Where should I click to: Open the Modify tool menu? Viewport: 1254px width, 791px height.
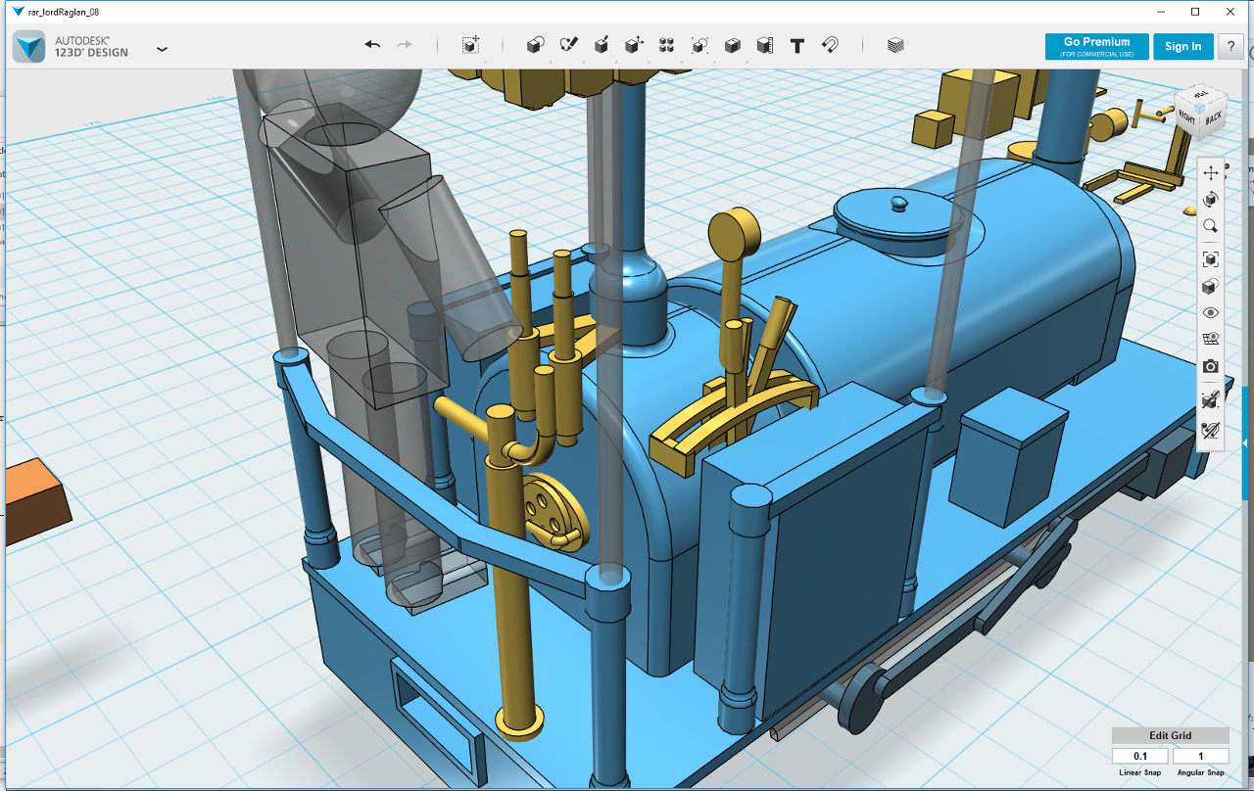(634, 45)
